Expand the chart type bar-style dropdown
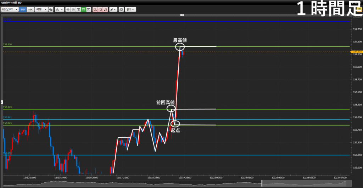This screenshot has height=188, width=363. [59, 9]
